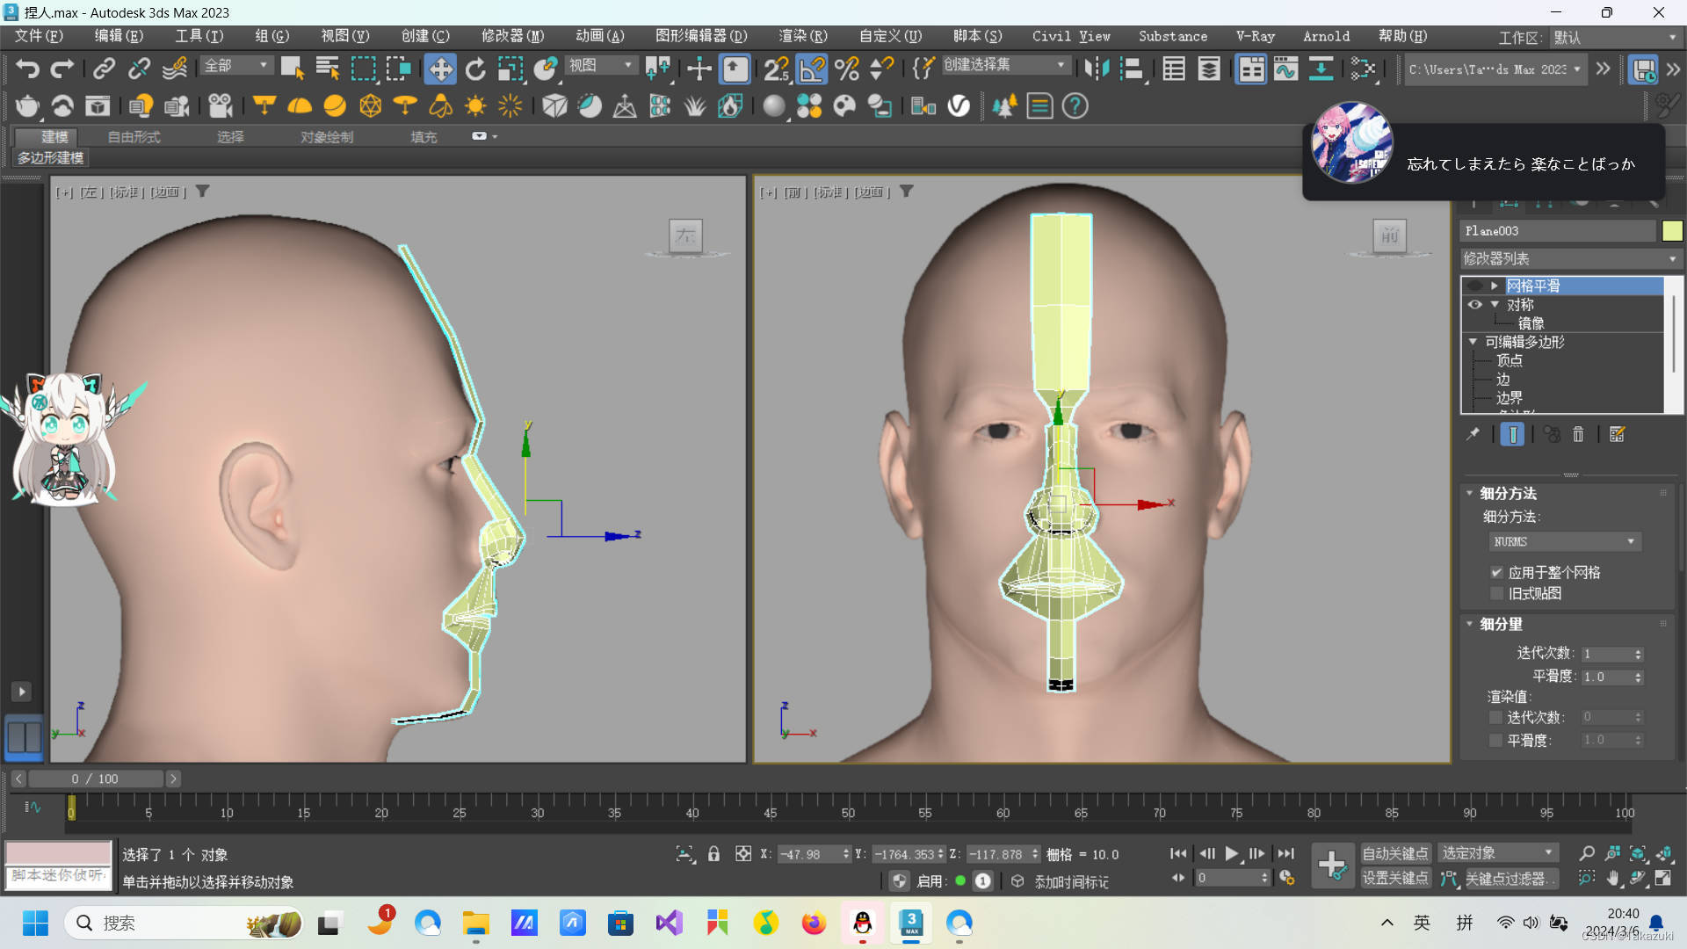Click the teapot Render Setup icon

27,106
